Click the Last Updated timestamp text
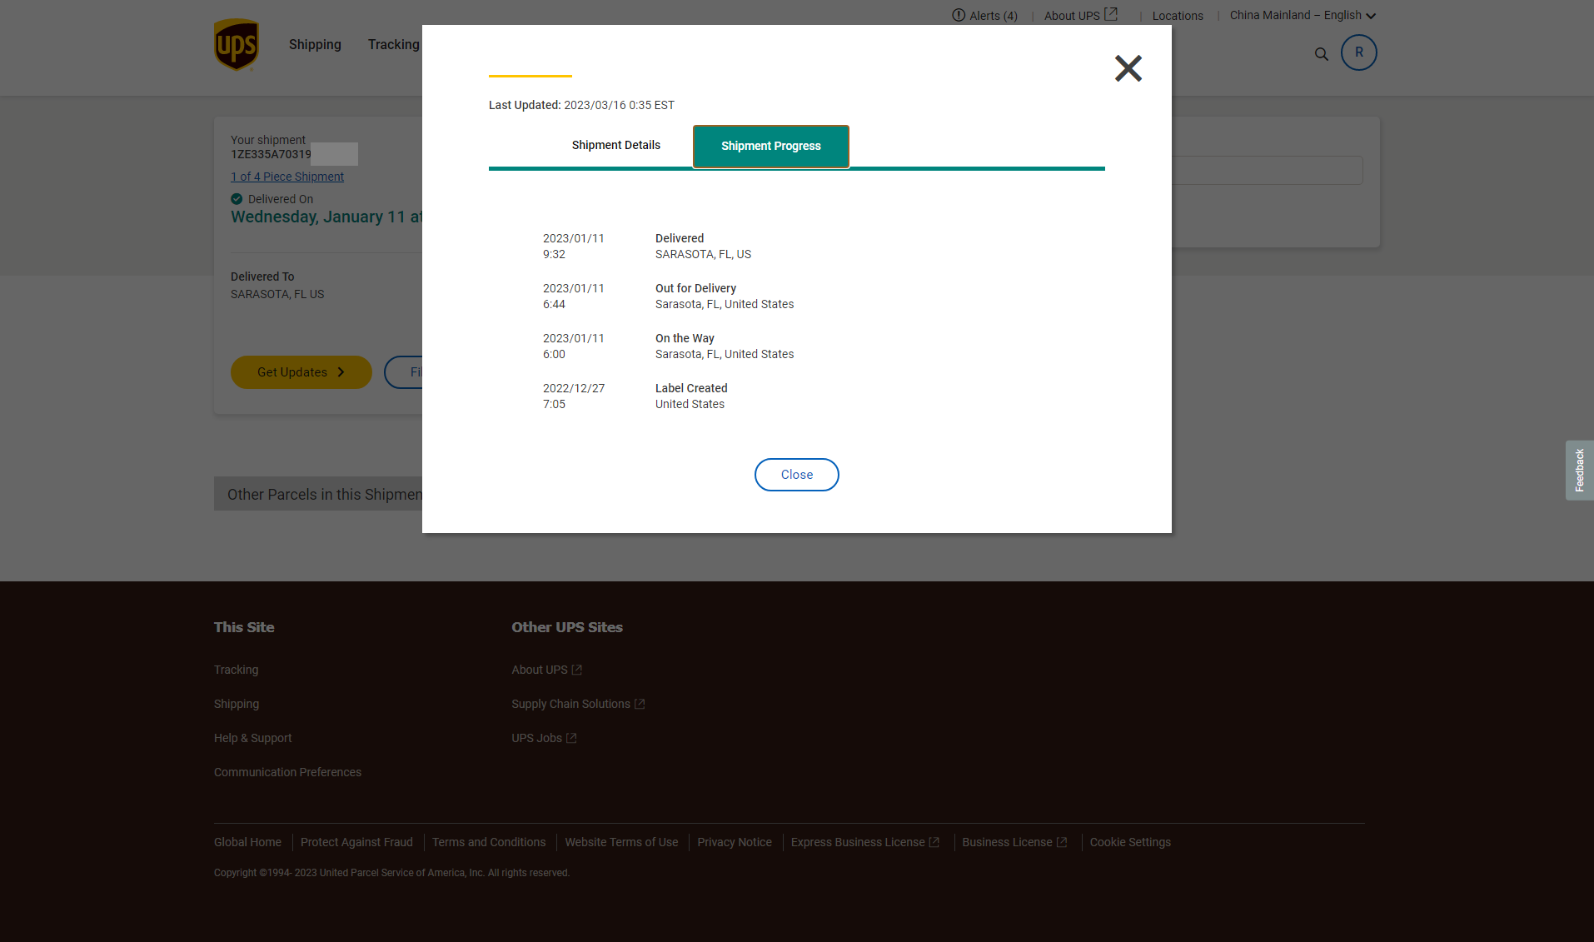The height and width of the screenshot is (942, 1594). pos(581,105)
